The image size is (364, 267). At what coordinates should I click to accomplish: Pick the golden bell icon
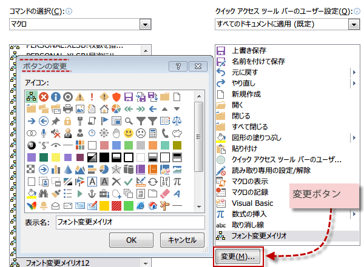coord(44,206)
